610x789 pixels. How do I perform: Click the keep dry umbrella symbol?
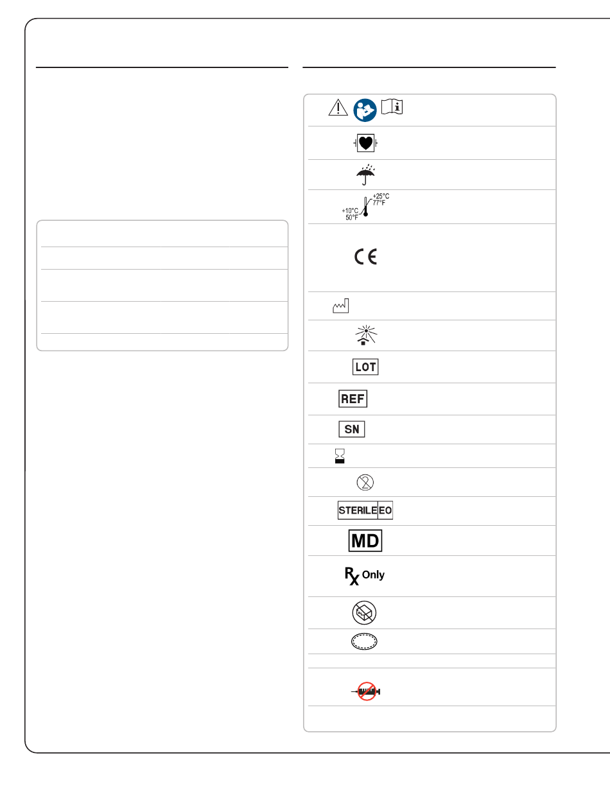[365, 174]
